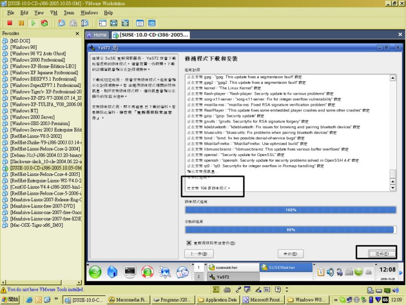Switch to full screen mode icon
The width and height of the screenshot is (406, 305).
pos(114,23)
